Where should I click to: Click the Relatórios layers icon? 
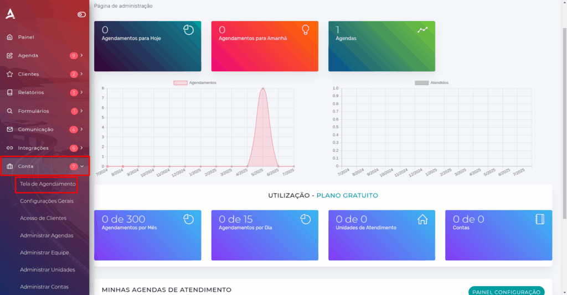coord(9,92)
